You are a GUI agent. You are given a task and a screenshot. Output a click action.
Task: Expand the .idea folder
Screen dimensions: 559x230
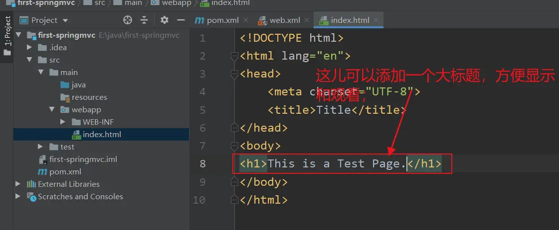[x=30, y=48]
